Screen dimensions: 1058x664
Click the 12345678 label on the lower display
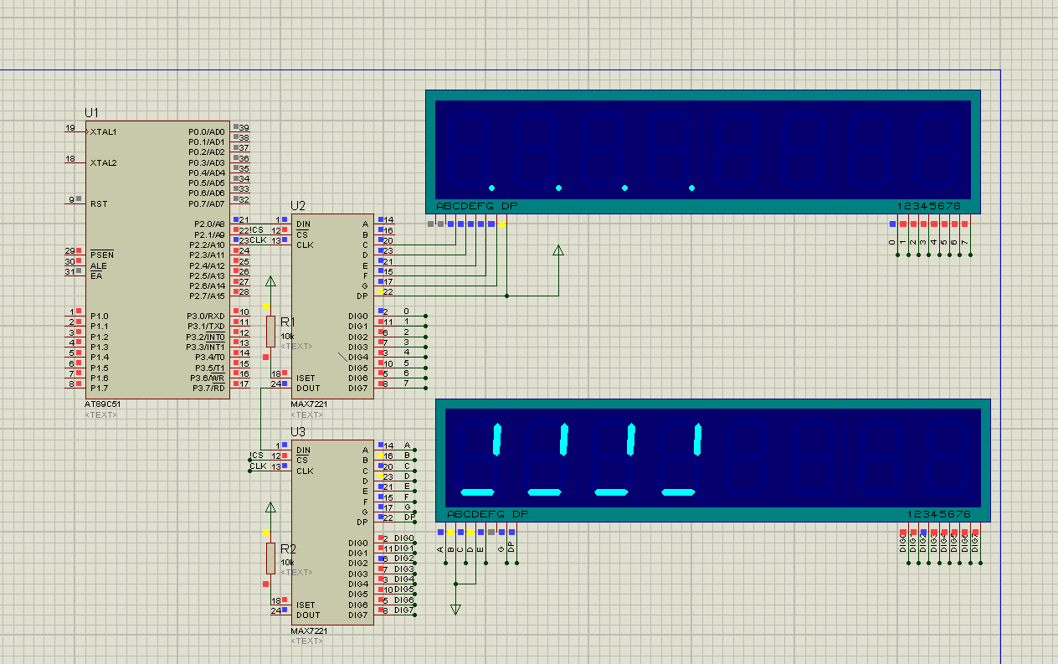click(939, 514)
